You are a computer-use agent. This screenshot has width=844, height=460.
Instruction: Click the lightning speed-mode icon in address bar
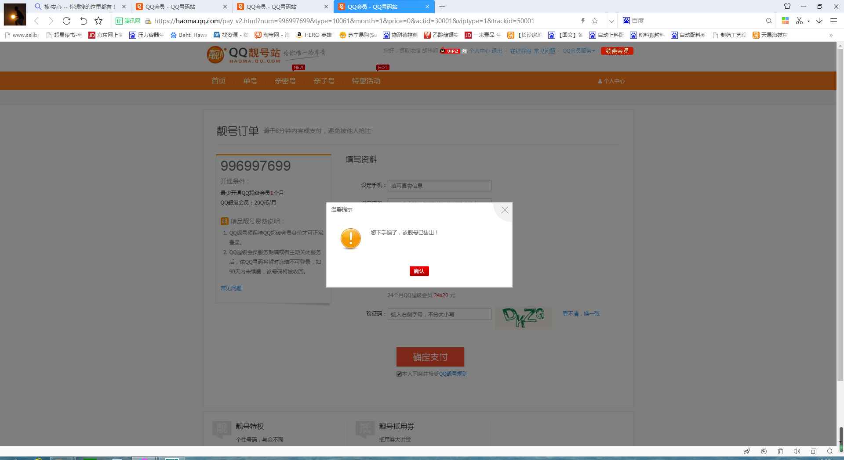coord(583,21)
